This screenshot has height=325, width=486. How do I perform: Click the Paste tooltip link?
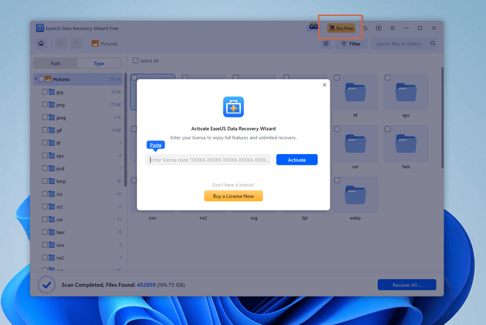(x=156, y=145)
